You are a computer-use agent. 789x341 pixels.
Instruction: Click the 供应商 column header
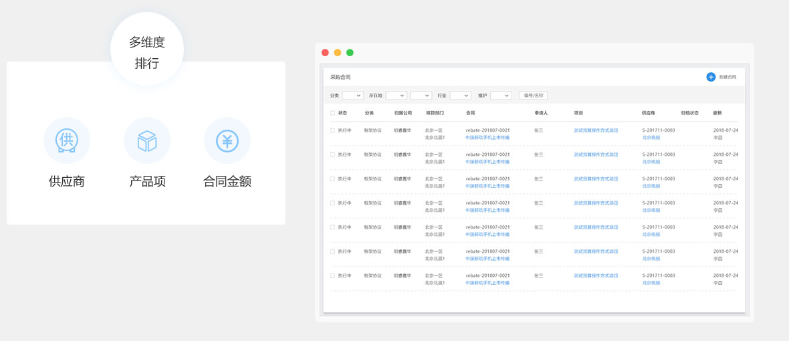pos(648,113)
